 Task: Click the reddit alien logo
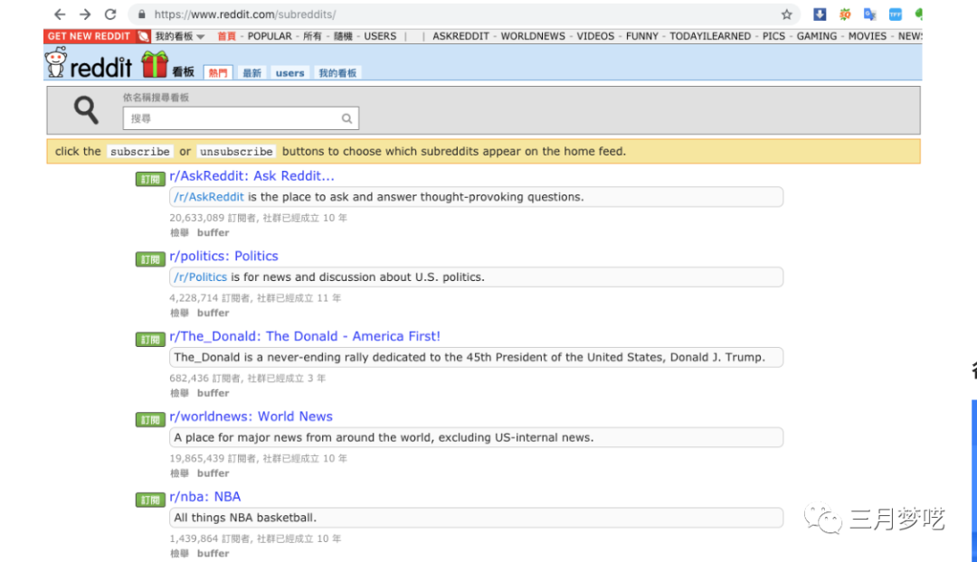(x=56, y=64)
